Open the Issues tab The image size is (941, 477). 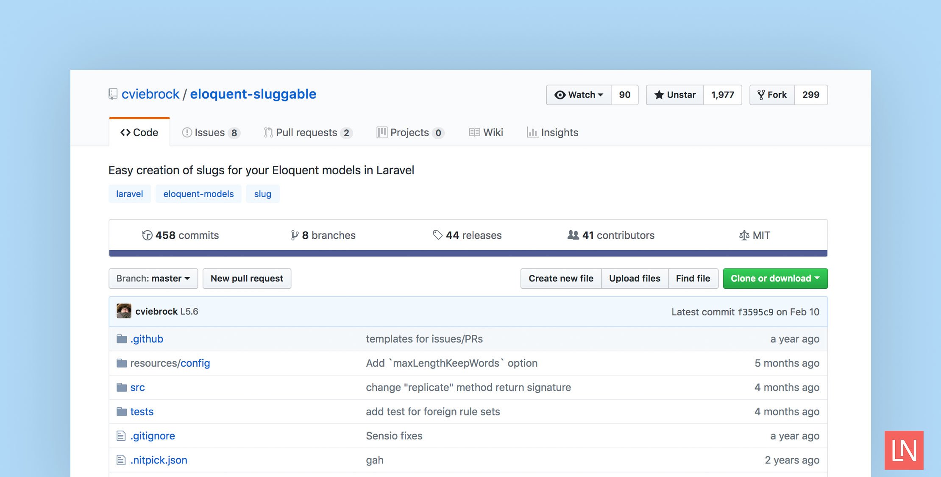point(211,133)
